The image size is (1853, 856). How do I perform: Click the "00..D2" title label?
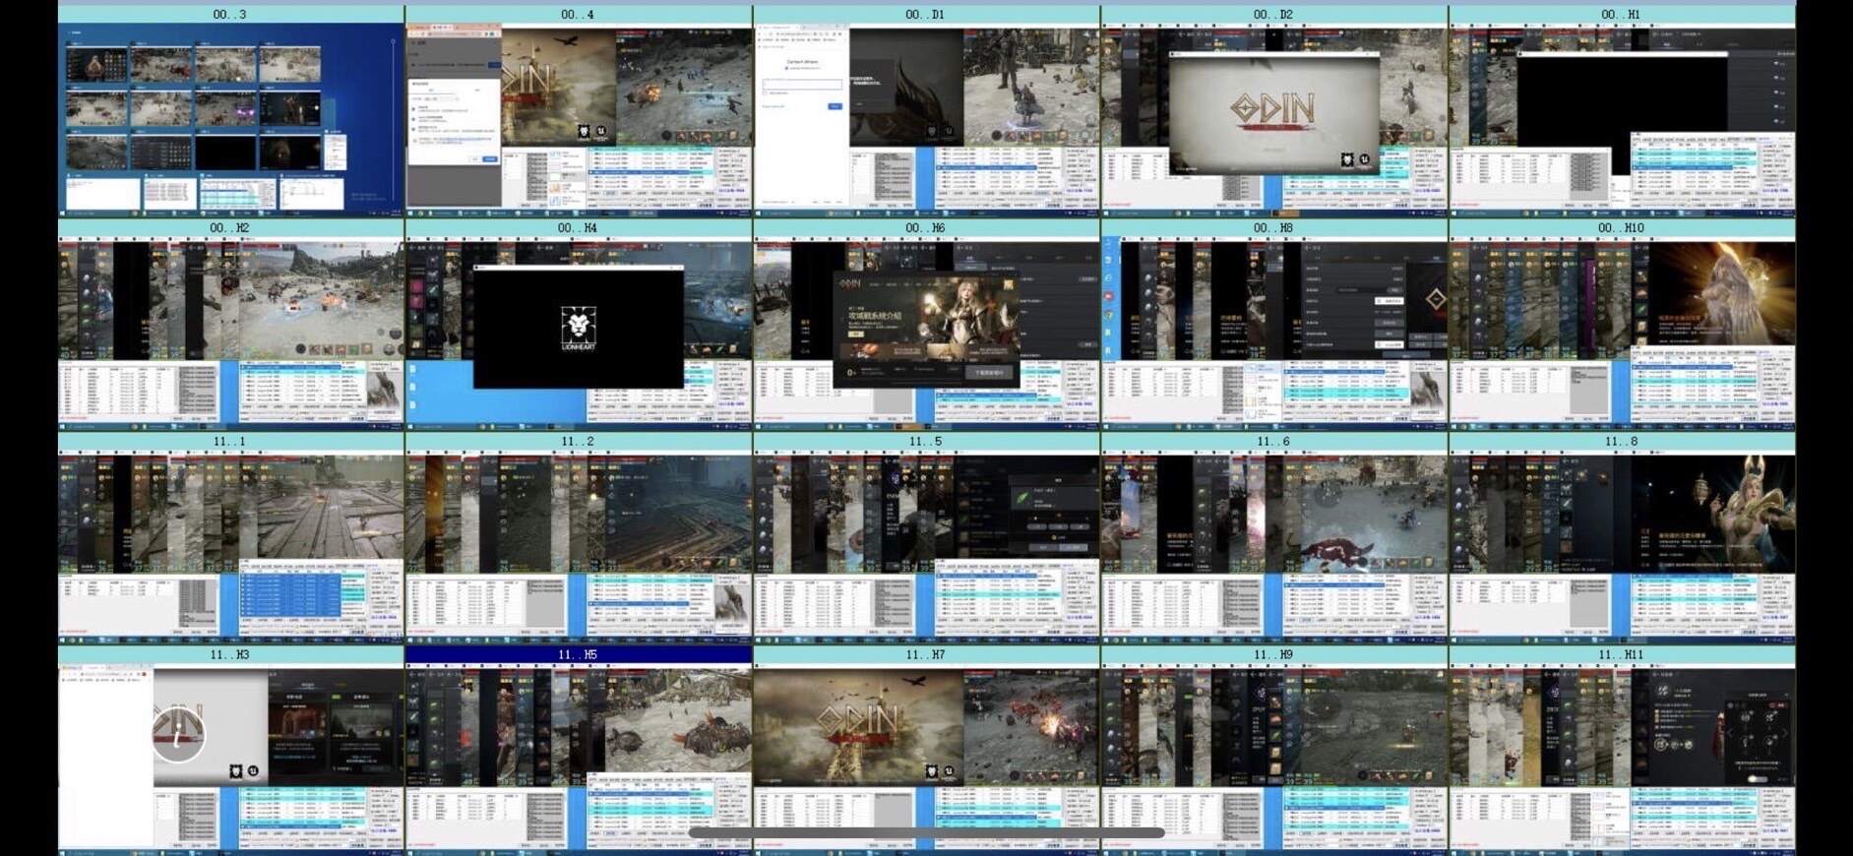pos(1273,15)
